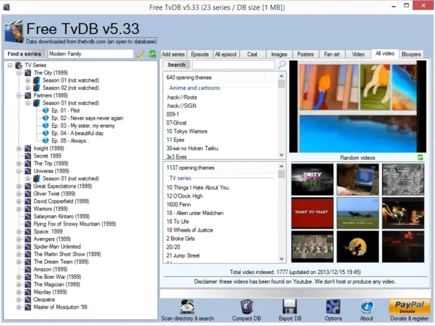Click the Search button in video panel
Screen dimensions: 435x326
176,65
